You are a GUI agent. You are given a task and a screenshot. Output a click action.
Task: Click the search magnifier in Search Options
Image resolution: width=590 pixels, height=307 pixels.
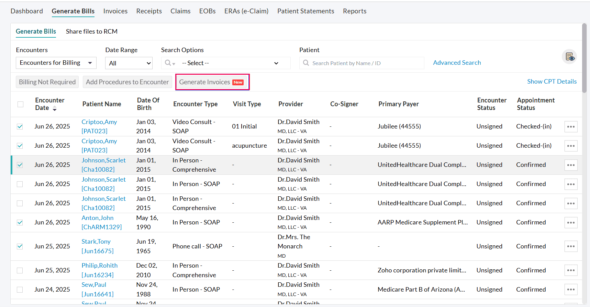click(168, 63)
